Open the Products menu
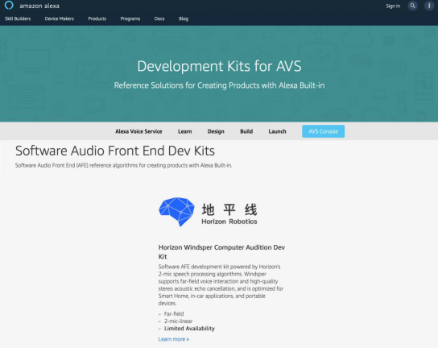Image resolution: width=438 pixels, height=348 pixels. click(x=97, y=19)
